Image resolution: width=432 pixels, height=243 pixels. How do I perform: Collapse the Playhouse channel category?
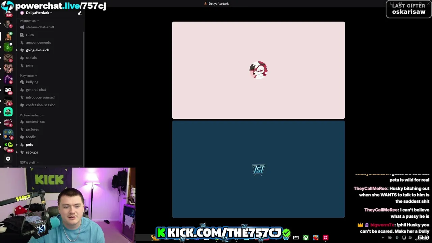click(28, 76)
